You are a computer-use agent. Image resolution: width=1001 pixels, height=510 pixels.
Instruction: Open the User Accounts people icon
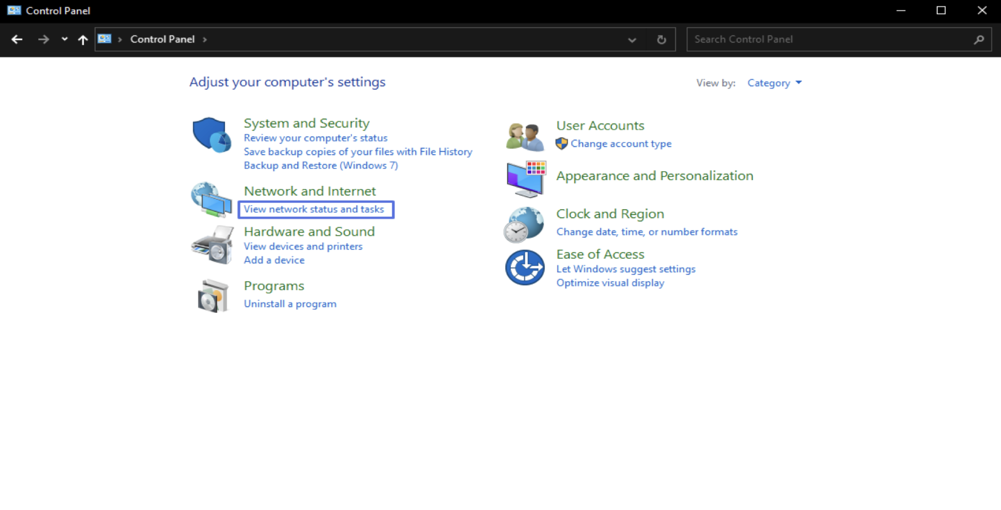(x=525, y=136)
